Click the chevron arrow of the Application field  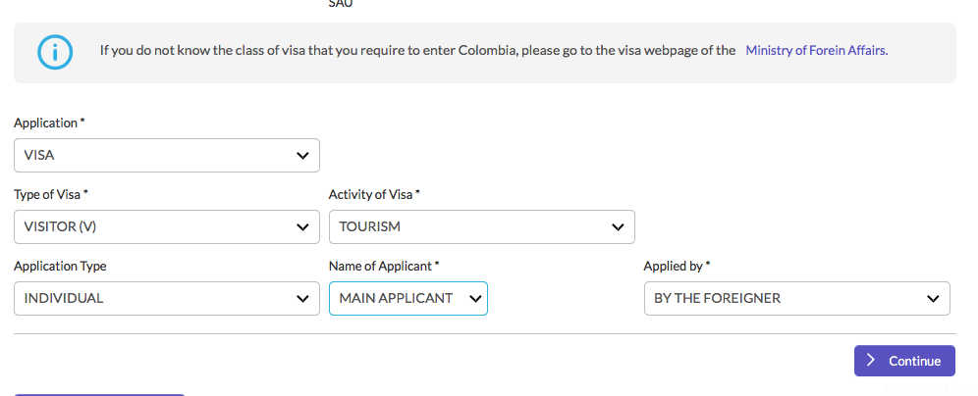pos(301,156)
